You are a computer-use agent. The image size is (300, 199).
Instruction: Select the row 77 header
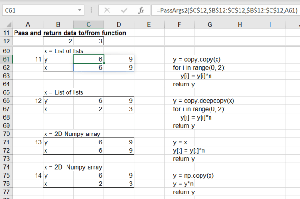coord(6,192)
